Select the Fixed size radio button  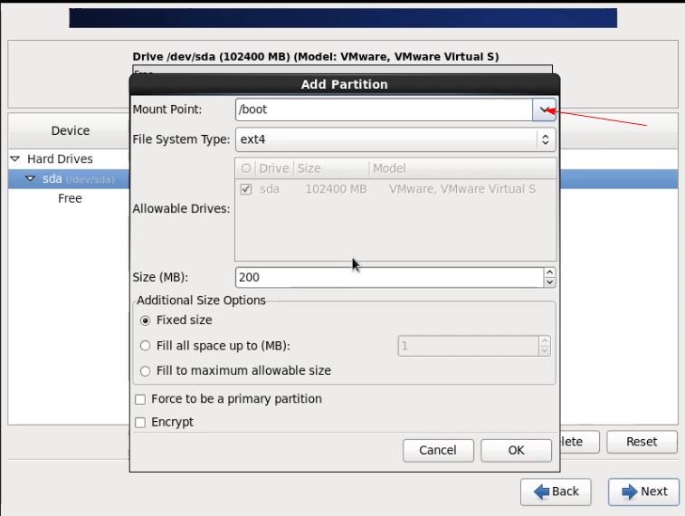(145, 320)
